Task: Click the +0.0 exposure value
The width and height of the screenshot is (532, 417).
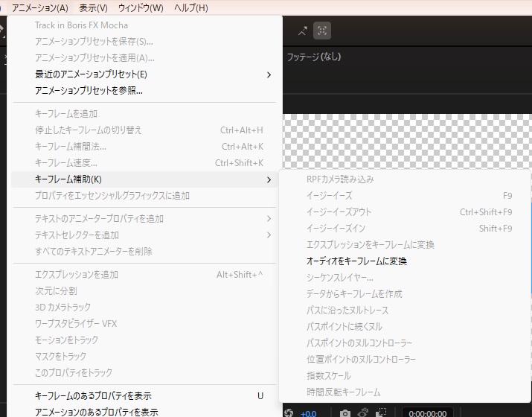Action: (x=308, y=413)
